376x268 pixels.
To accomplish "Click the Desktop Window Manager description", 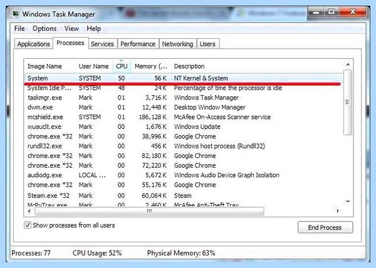I will [x=210, y=107].
